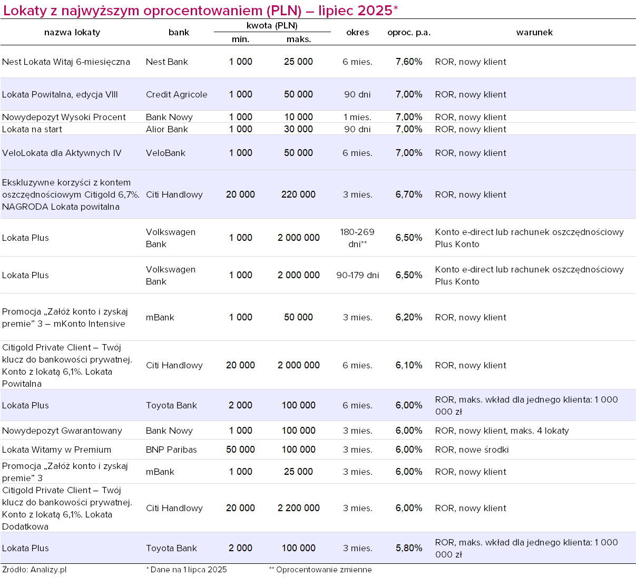
Task: Click the '30 000' maks. value
Action: [298, 129]
